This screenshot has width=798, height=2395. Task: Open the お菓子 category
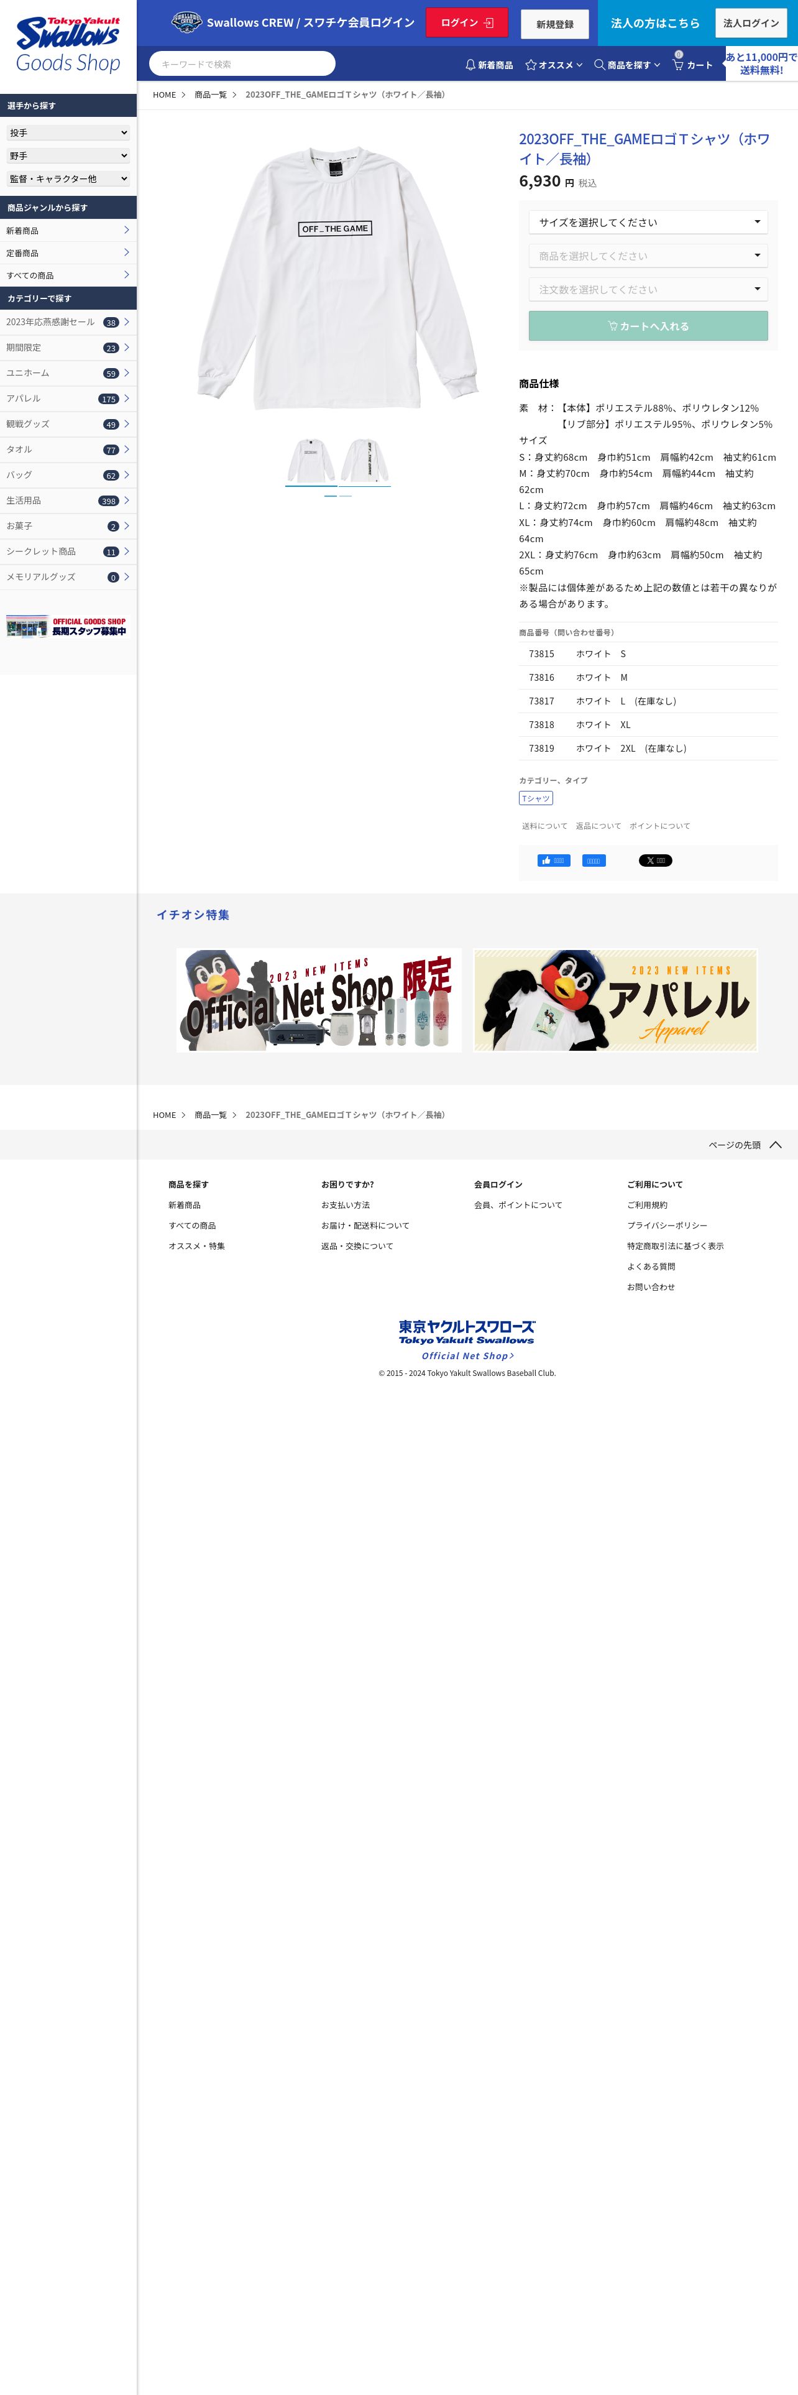(68, 526)
